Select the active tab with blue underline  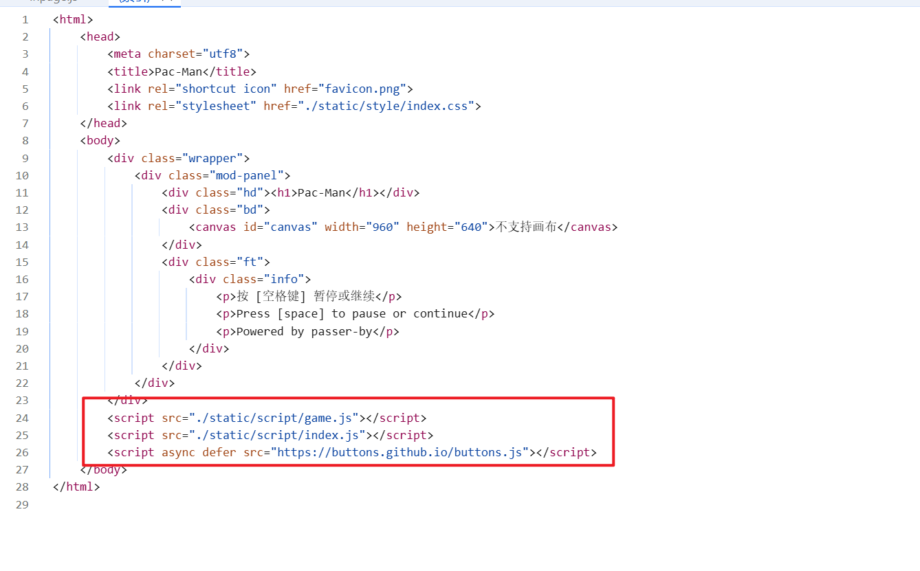144,2
